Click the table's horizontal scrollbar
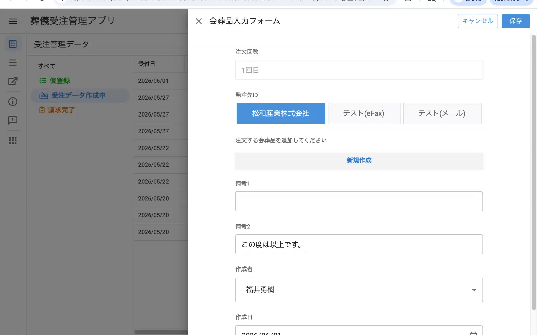Screen dimensions: 537x335 (161, 332)
